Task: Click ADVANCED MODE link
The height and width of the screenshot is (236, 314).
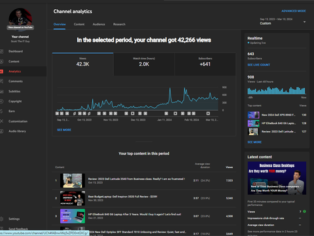Action: click(294, 11)
